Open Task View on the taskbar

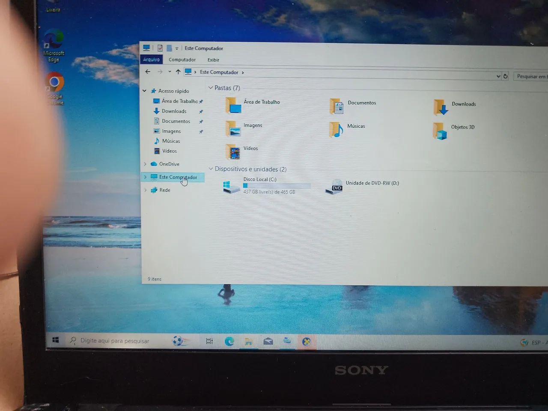[x=209, y=341]
